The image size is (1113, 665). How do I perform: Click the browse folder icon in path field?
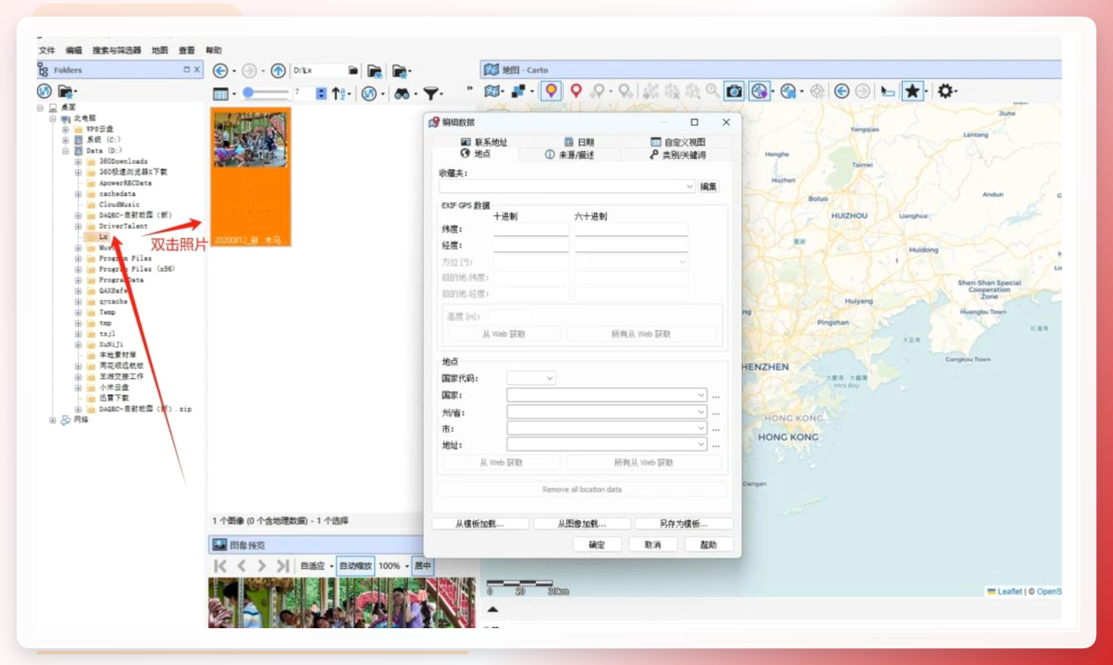353,71
